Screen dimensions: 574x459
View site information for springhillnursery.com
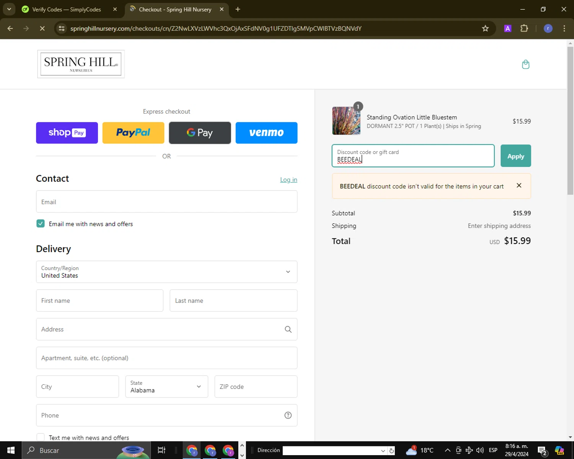pyautogui.click(x=62, y=28)
